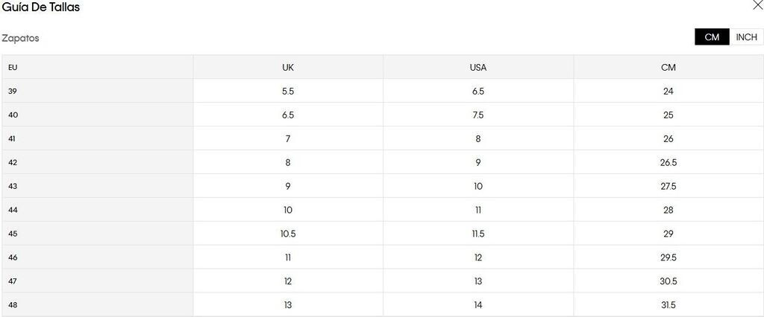The height and width of the screenshot is (317, 764).
Task: Select EU size 46 row
Action: click(13, 257)
